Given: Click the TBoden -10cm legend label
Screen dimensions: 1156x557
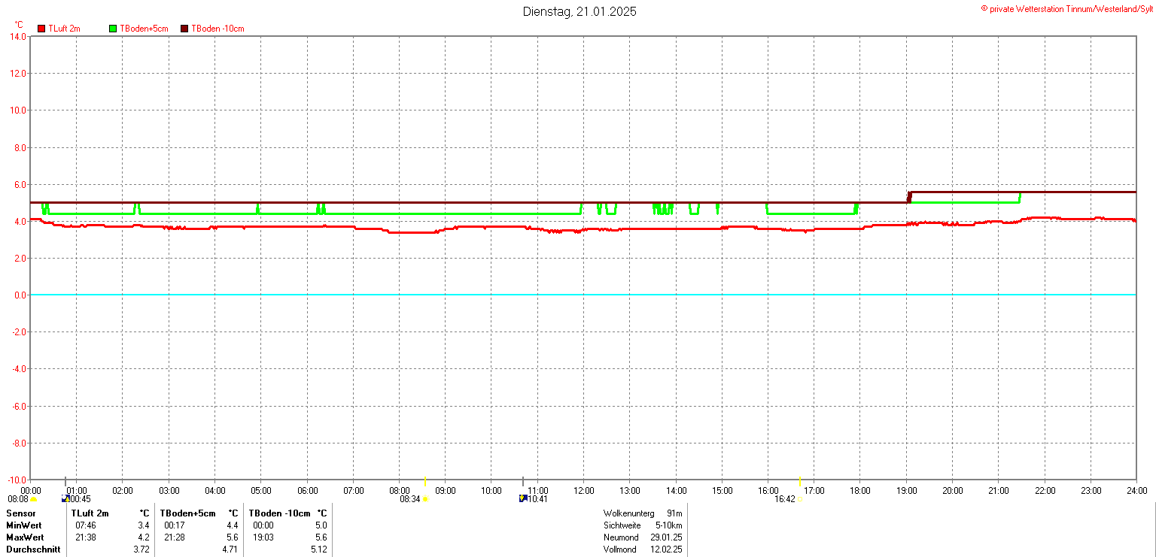Looking at the screenshot, I should 218,29.
